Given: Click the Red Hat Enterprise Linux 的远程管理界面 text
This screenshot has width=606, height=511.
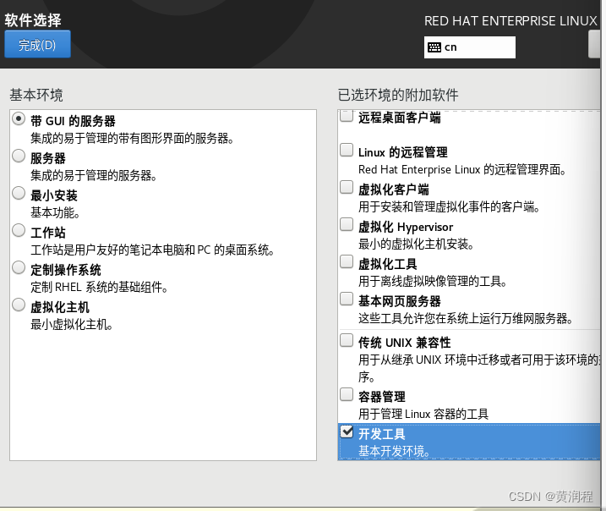Looking at the screenshot, I should (462, 169).
